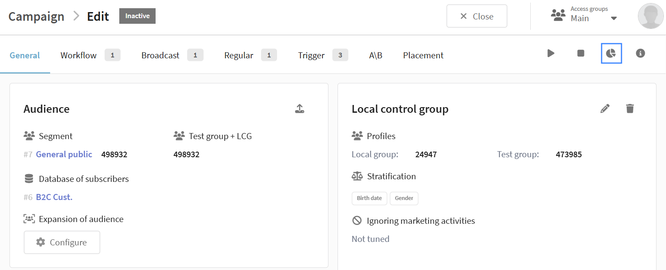
Task: Click the campaign info icon
Action: click(x=641, y=54)
